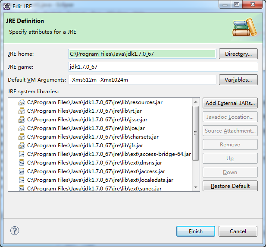Viewport: 266px width, 247px height.
Task: Click the jar icon beside access-bridge-64.jar
Action: pos(22,154)
